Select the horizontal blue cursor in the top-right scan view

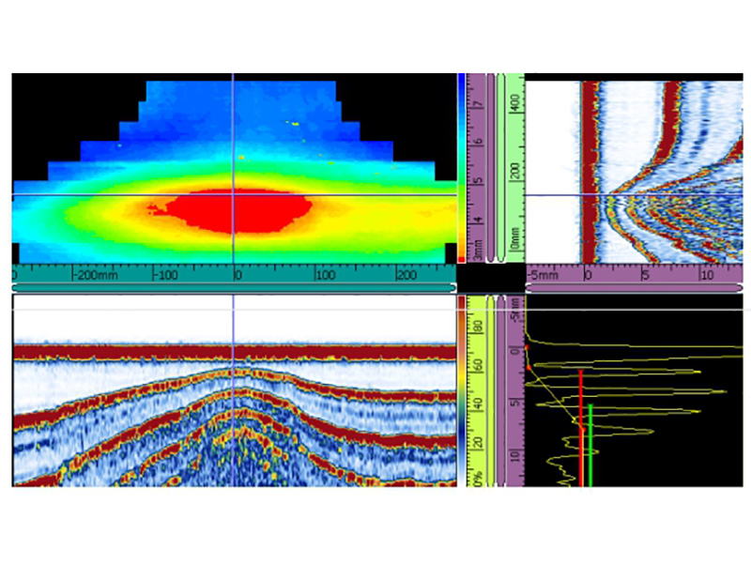pos(657,195)
